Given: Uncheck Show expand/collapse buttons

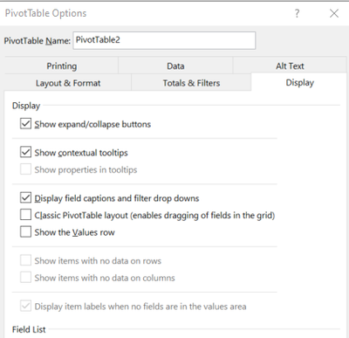Looking at the screenshot, I should coord(25,124).
